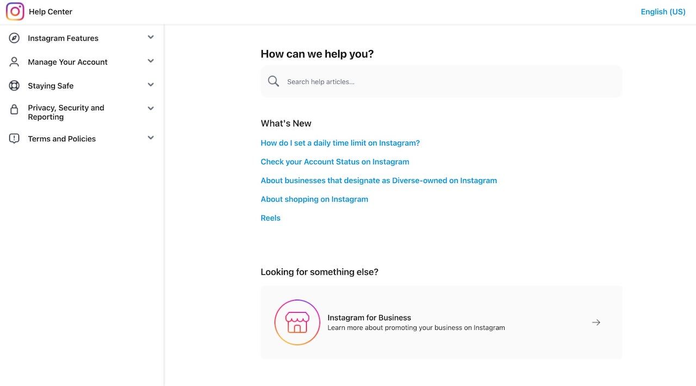Click the arrow on Instagram for Business card
The width and height of the screenshot is (696, 386).
click(x=596, y=322)
